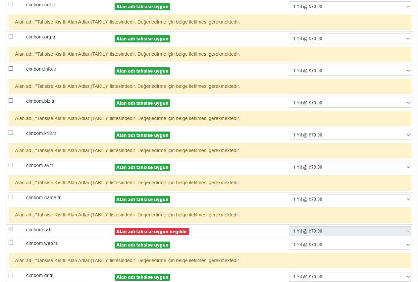Viewport: 418px width, 282px height.
Task: Click the green availability badge for cimbom.org.tr
Action: 142,39
